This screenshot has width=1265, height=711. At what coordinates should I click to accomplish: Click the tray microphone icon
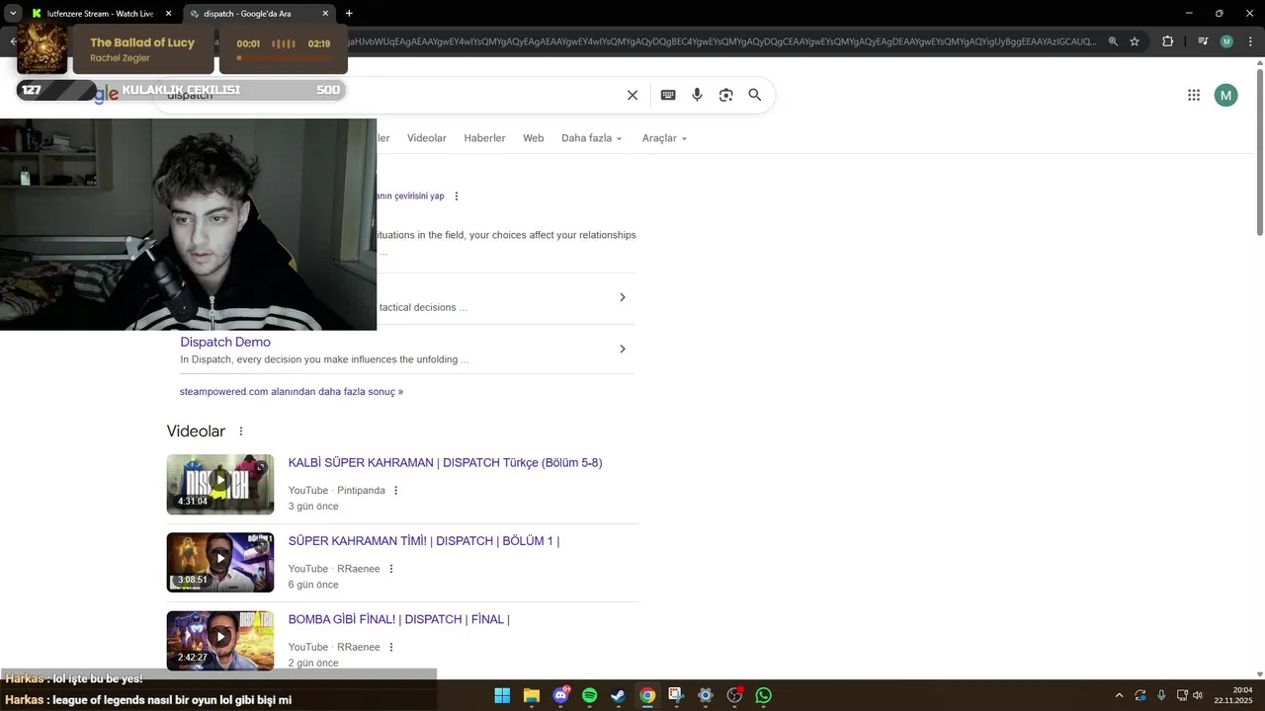pos(1161,695)
